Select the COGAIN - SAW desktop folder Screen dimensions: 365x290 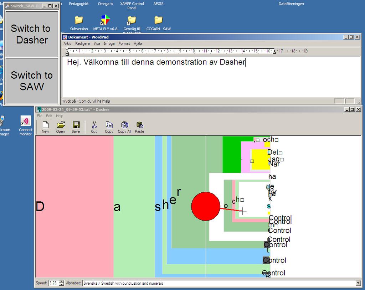point(159,23)
